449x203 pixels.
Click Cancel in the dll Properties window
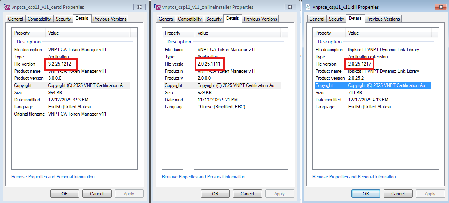point(398,193)
